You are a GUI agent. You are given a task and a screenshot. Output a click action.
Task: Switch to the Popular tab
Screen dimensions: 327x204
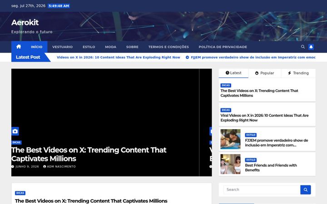click(x=264, y=73)
